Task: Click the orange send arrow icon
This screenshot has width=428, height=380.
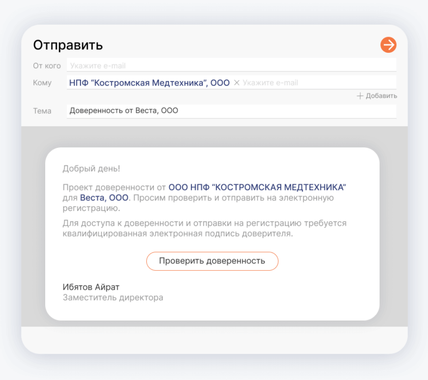Action: 388,45
